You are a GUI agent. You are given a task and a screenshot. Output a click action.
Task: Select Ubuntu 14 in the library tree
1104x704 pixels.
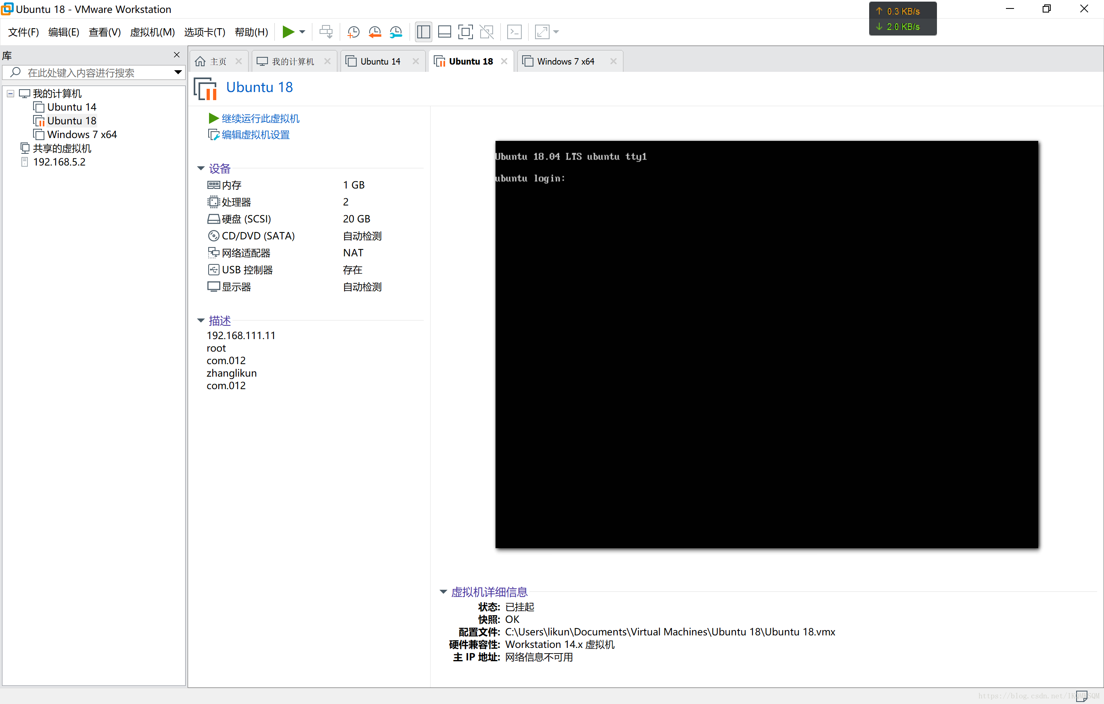click(65, 107)
